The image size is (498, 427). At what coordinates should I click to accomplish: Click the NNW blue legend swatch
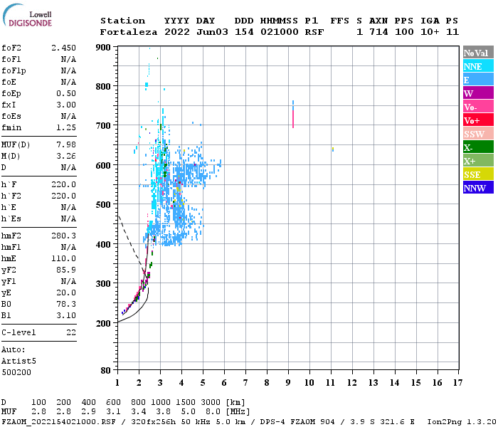[478, 187]
